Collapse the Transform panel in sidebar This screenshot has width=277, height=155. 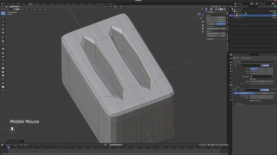tap(211, 12)
